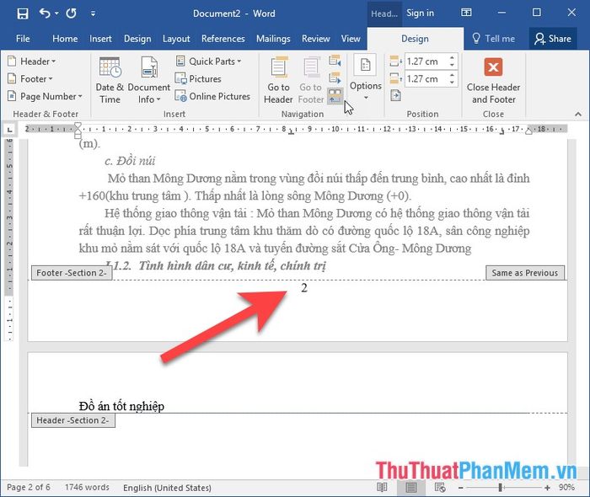Switch to Web Layout view
This screenshot has width=590, height=497.
pos(440,488)
